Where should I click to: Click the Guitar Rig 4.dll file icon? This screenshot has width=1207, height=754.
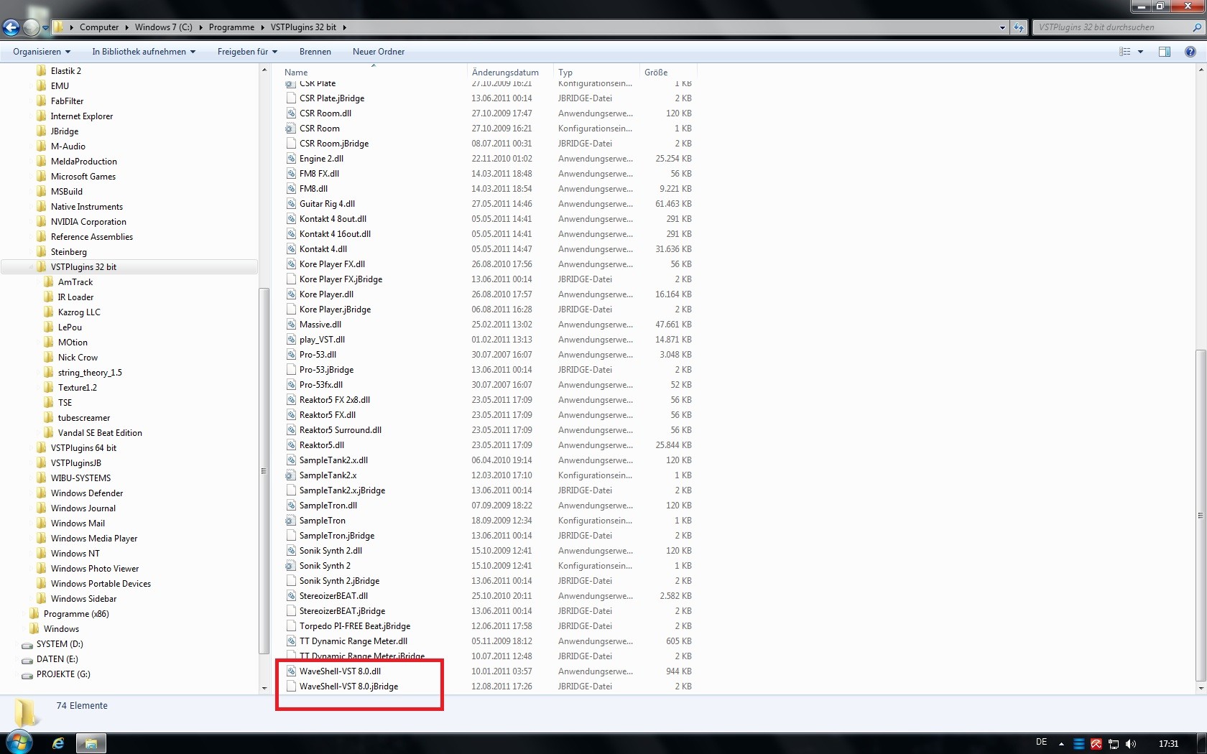291,204
